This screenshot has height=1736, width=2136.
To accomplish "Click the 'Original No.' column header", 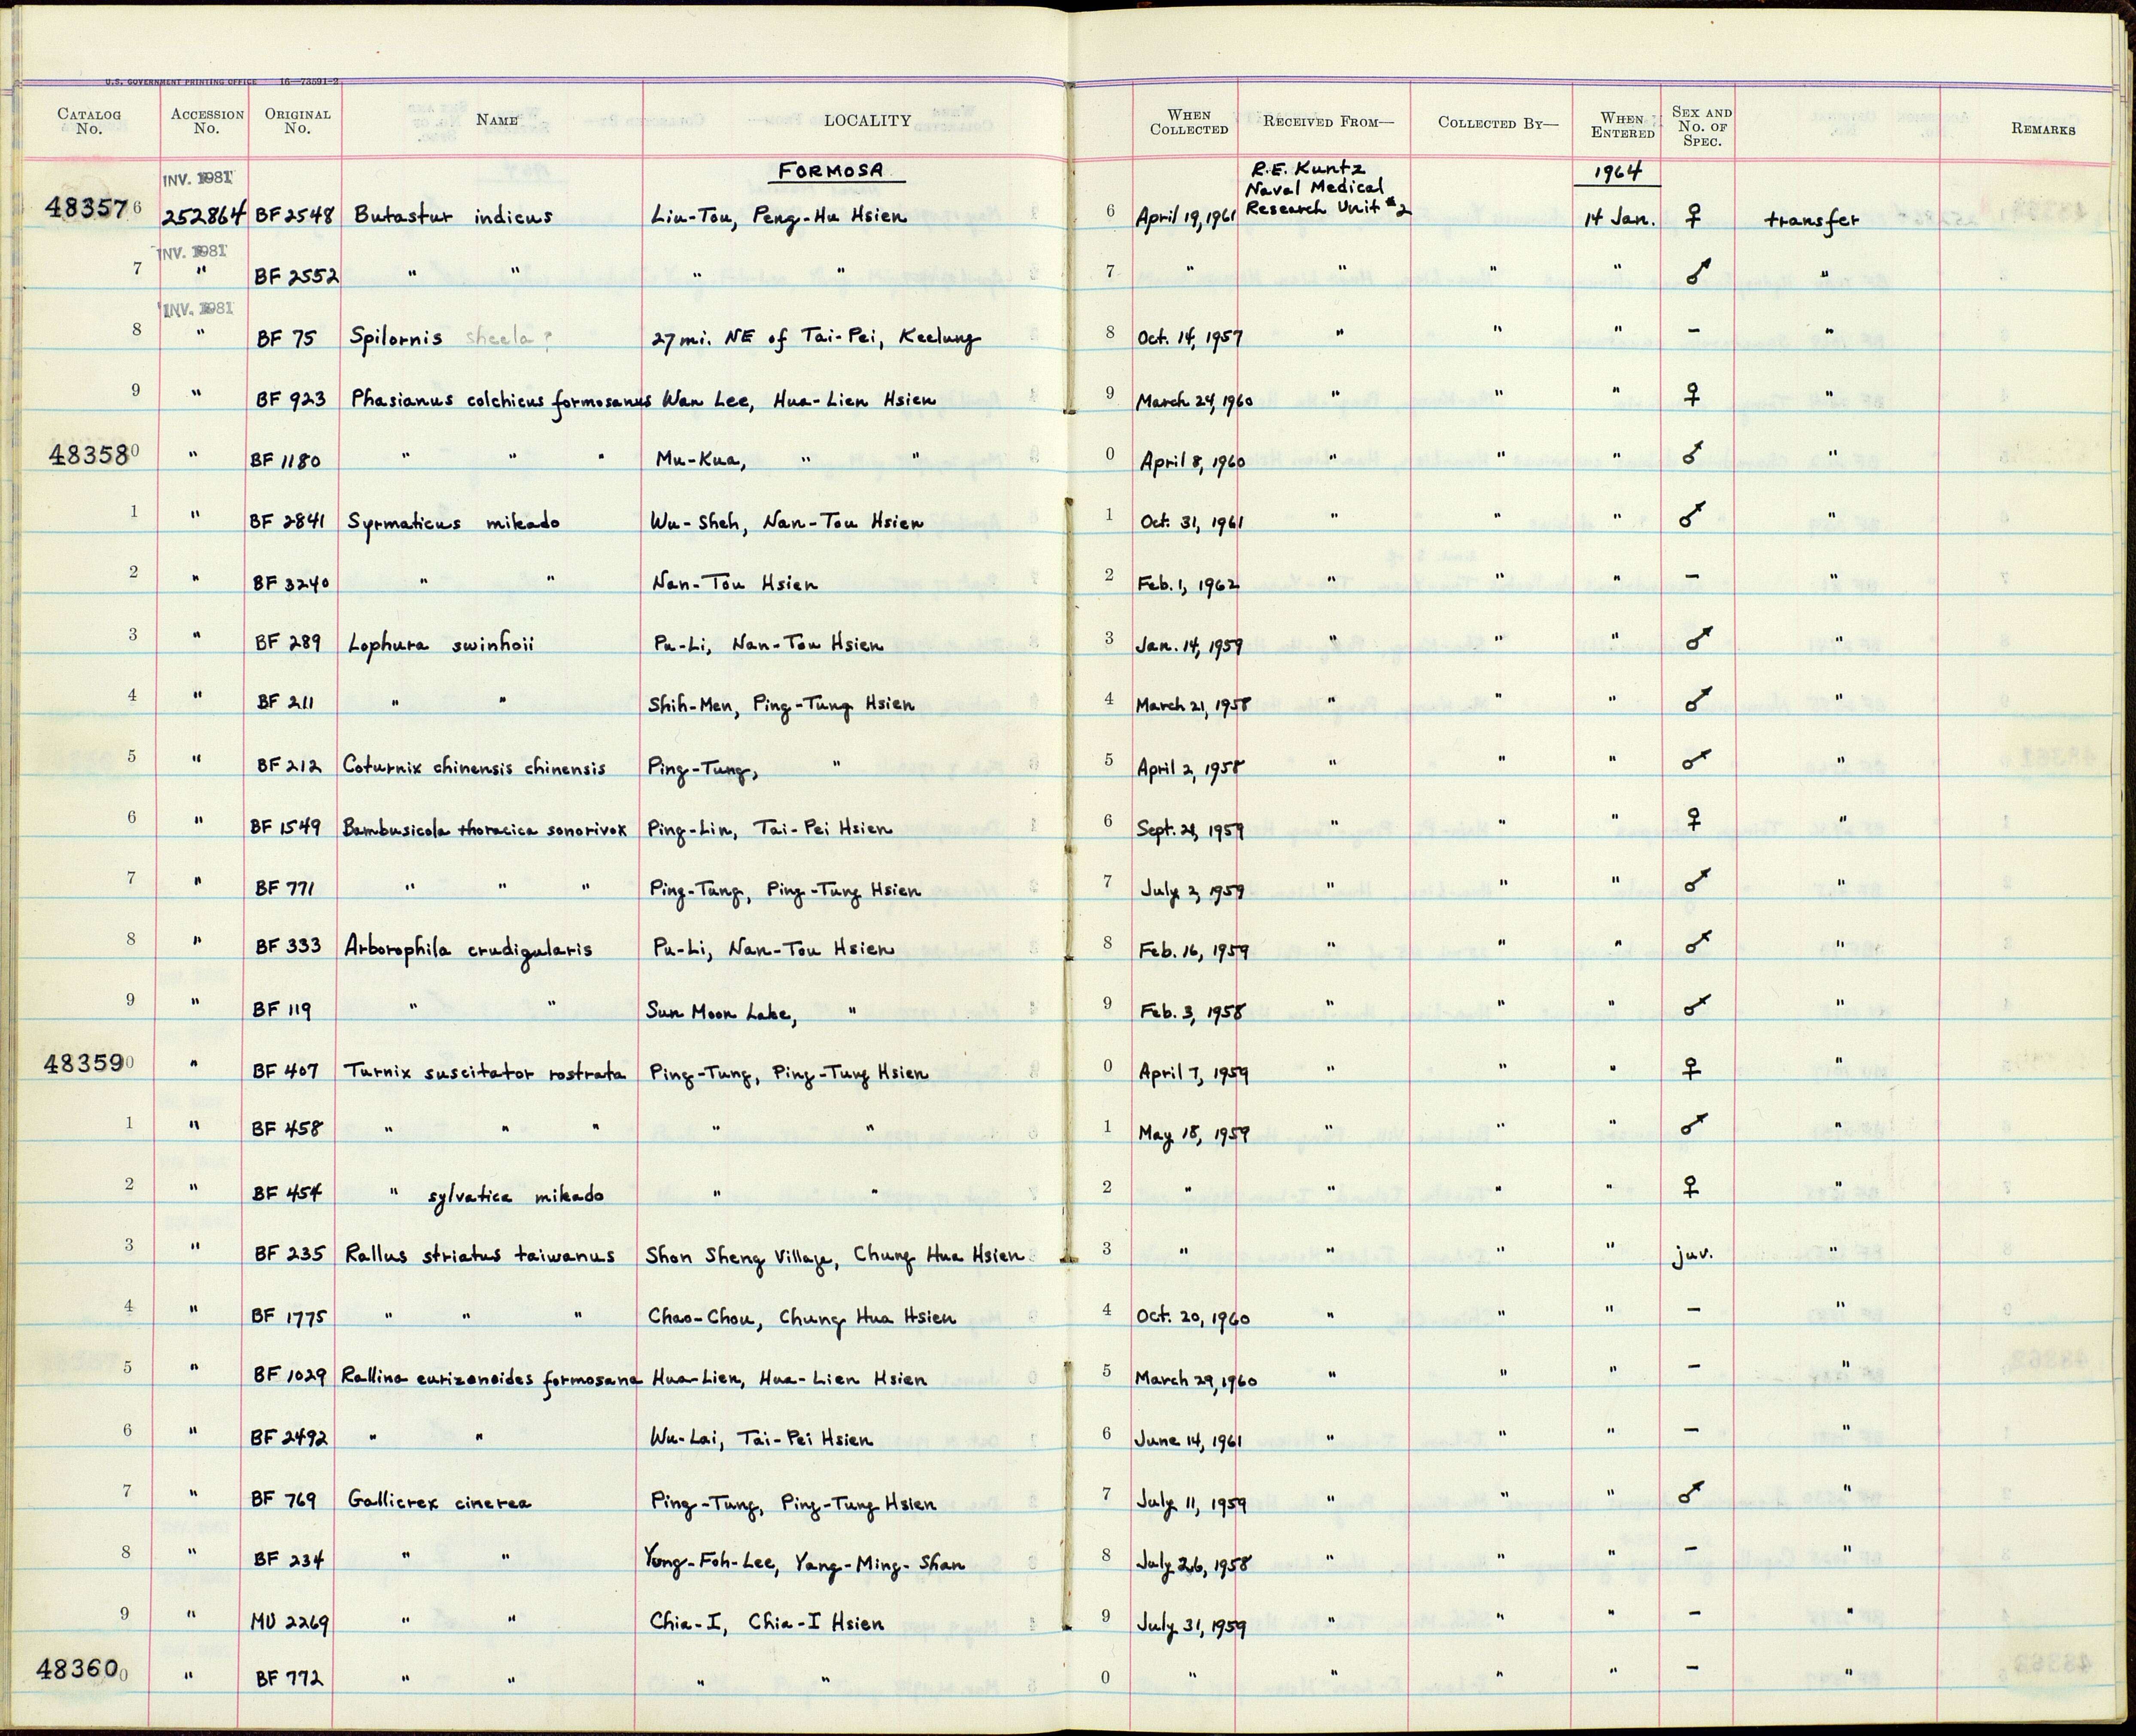I will click(x=297, y=121).
